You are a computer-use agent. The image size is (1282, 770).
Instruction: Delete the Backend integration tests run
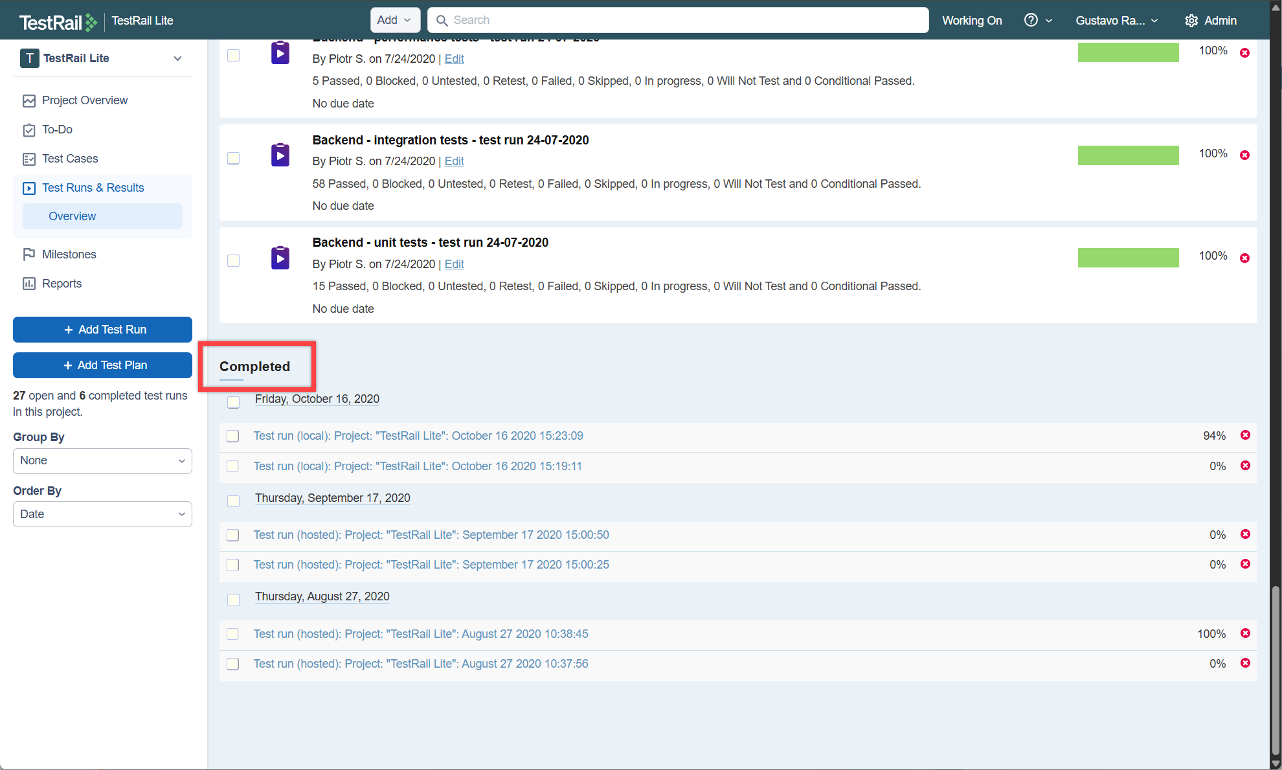click(1244, 155)
